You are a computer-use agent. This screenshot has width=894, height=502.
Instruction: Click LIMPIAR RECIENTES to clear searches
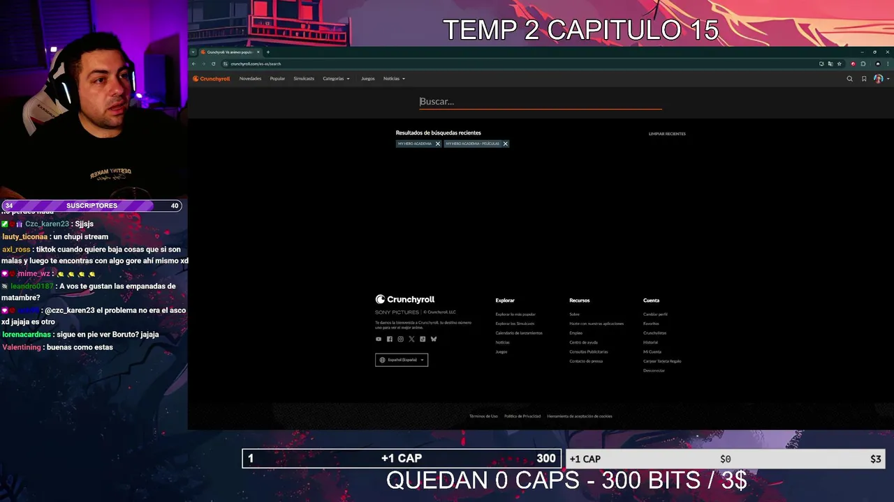click(x=667, y=134)
